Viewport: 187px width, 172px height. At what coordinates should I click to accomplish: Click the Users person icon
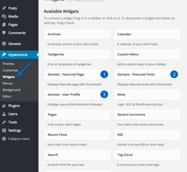(x=4, y=114)
